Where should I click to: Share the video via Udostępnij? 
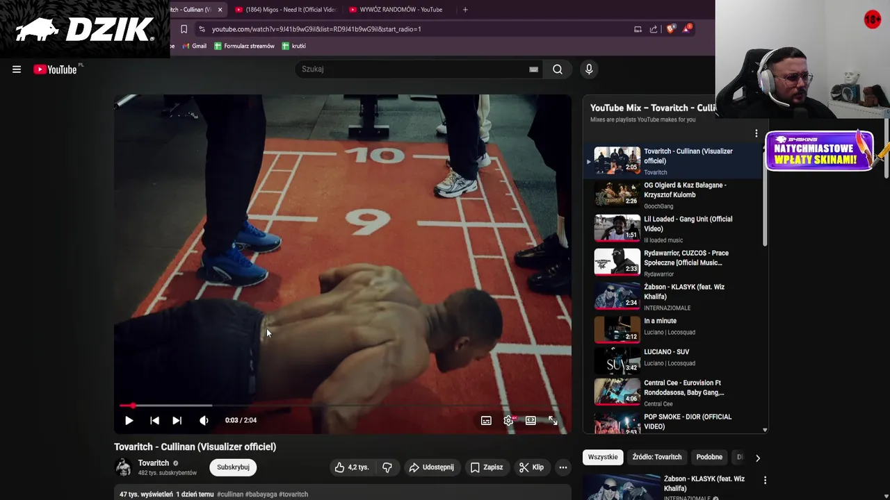pyautogui.click(x=431, y=467)
